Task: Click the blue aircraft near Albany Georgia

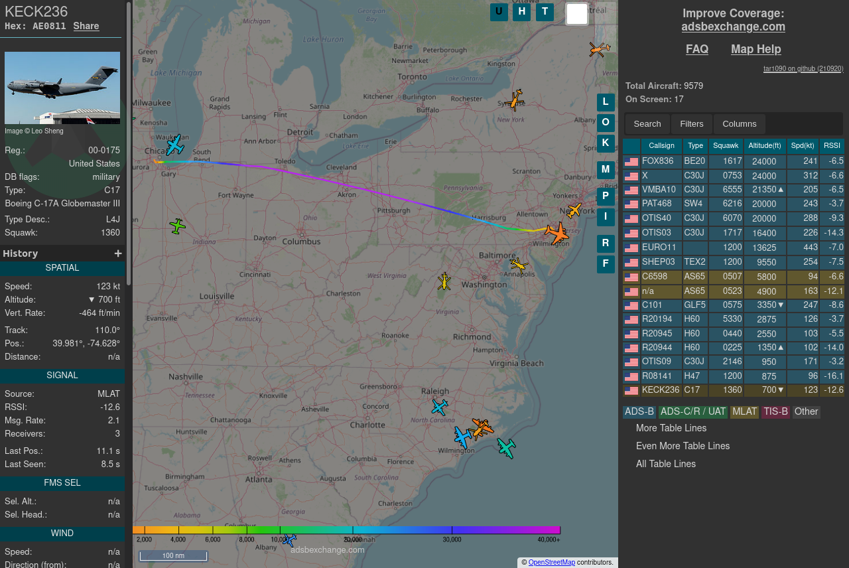Action: click(x=289, y=539)
